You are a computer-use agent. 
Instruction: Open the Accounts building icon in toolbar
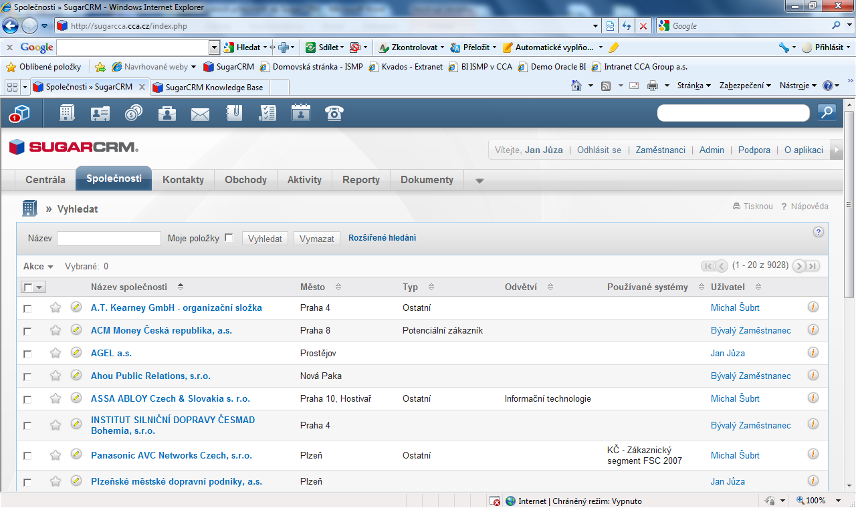(67, 113)
